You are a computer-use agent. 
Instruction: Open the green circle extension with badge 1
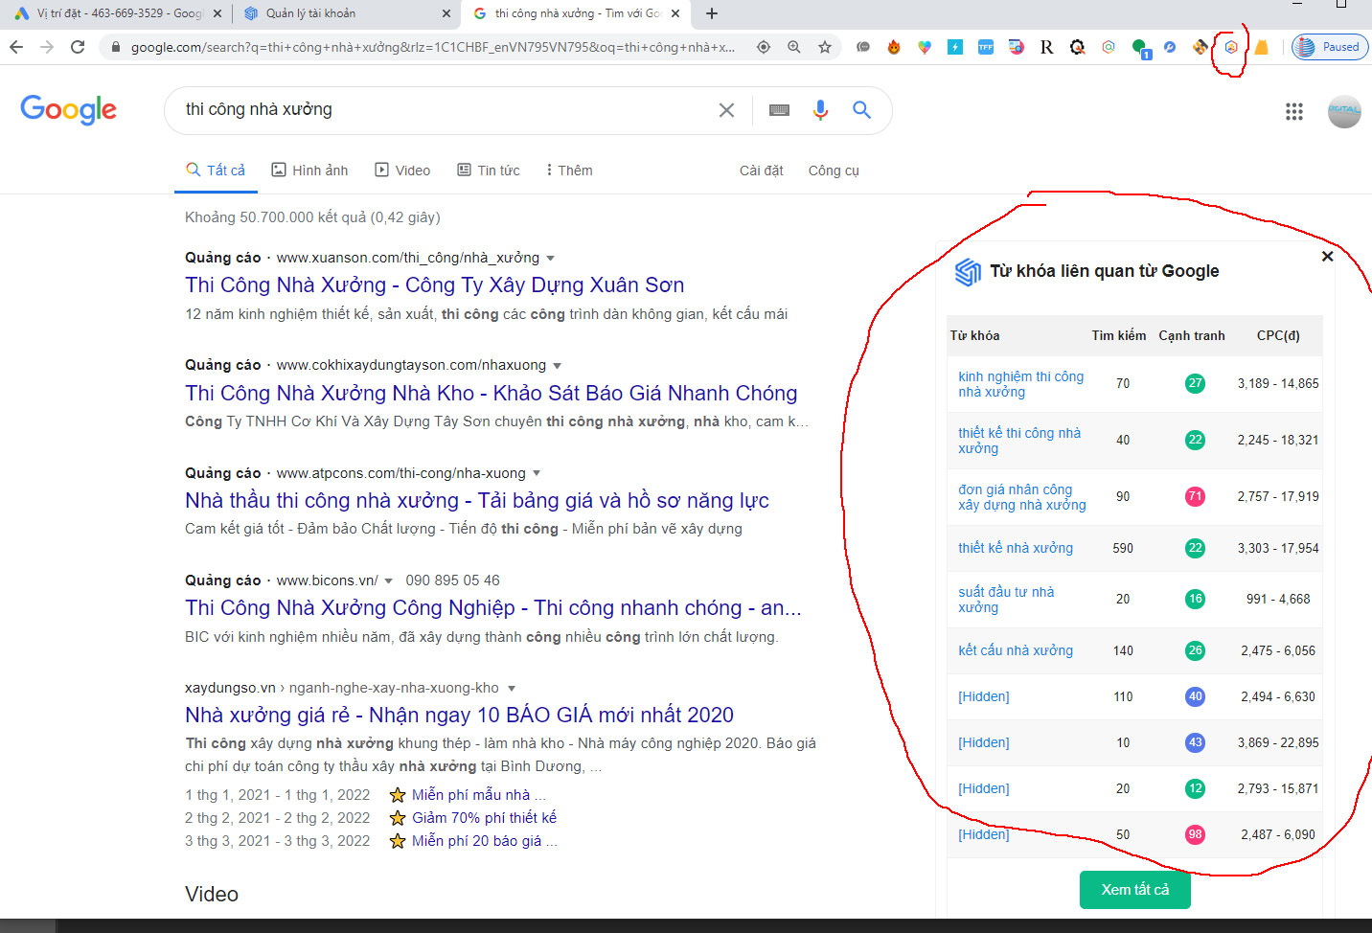click(x=1140, y=48)
